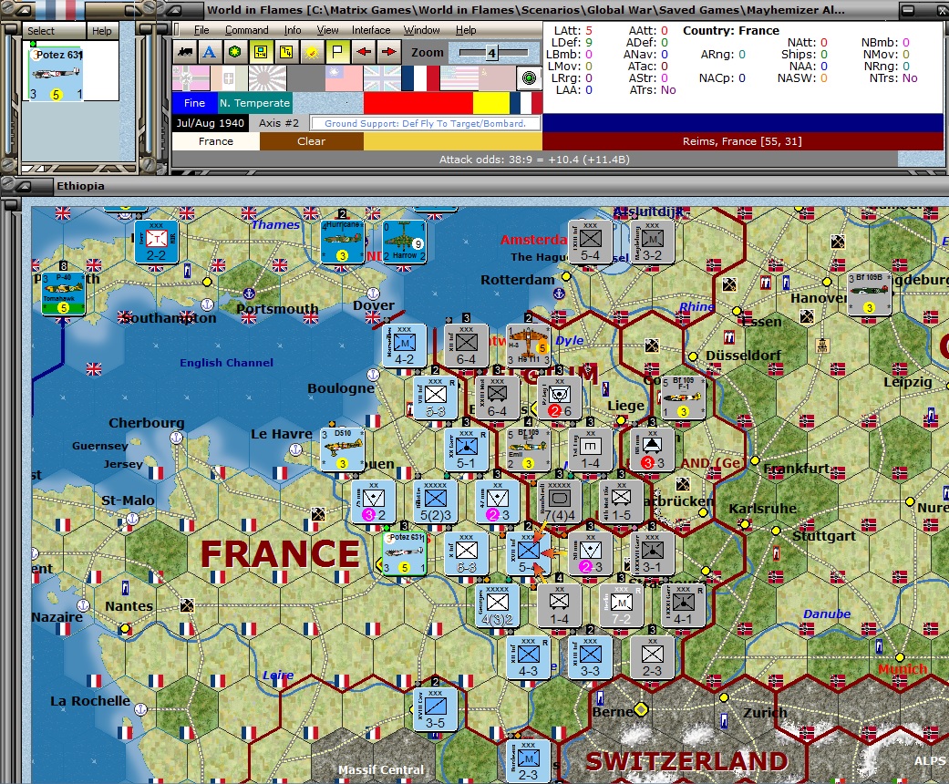
Task: Select the 4(3)2 Georges HQ counter
Action: pos(497,604)
